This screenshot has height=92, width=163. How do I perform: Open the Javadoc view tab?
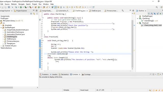tap(54, 74)
